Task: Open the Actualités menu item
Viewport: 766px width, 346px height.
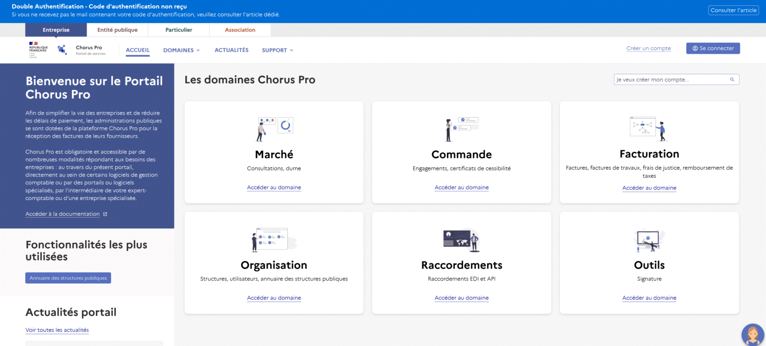Action: (x=231, y=50)
